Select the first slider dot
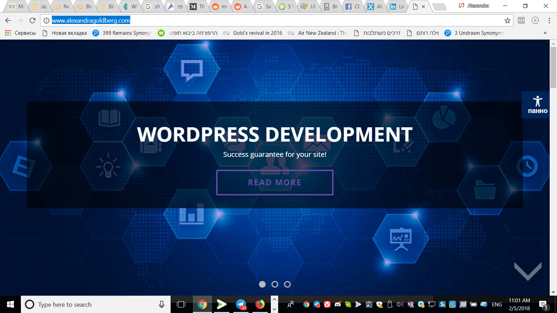 click(262, 284)
